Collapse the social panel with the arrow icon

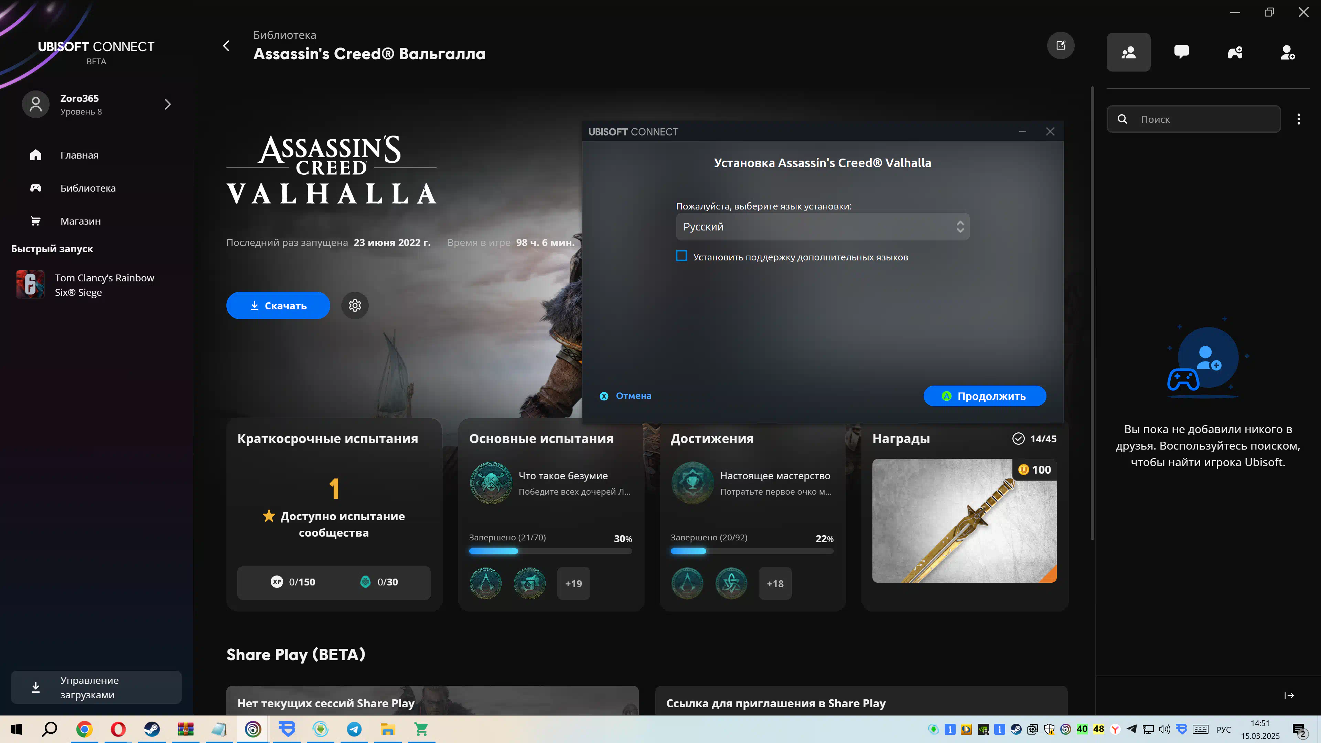(x=1289, y=695)
